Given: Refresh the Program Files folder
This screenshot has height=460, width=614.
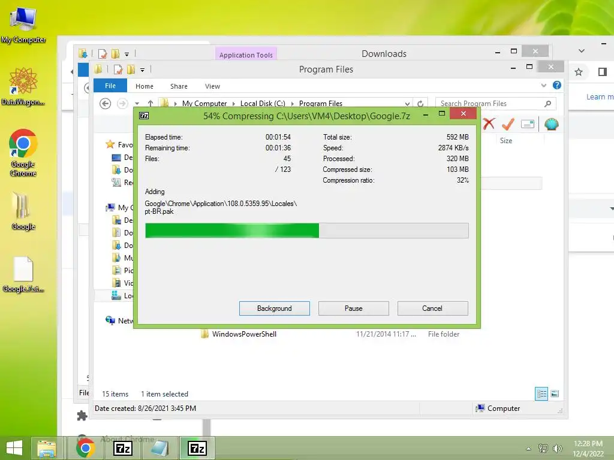Looking at the screenshot, I should click(x=420, y=104).
